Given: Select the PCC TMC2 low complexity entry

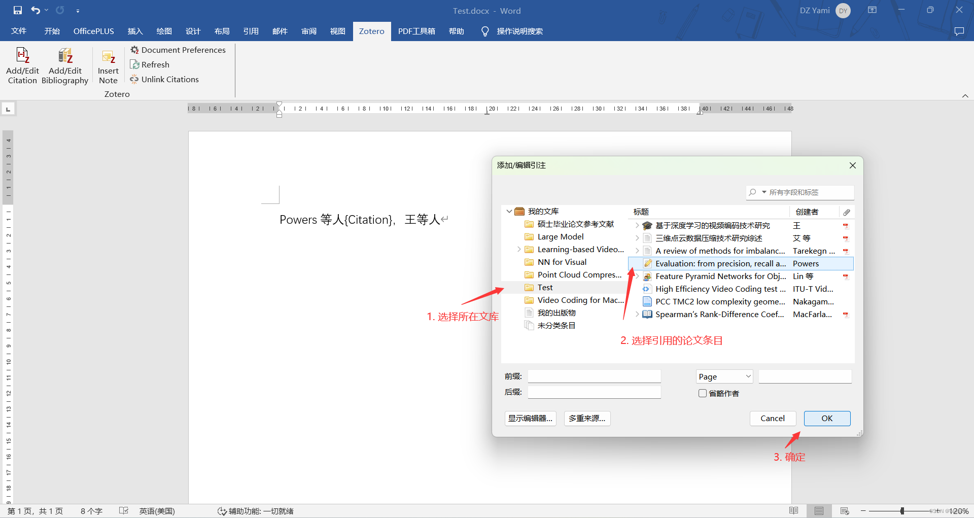Looking at the screenshot, I should coord(741,302).
